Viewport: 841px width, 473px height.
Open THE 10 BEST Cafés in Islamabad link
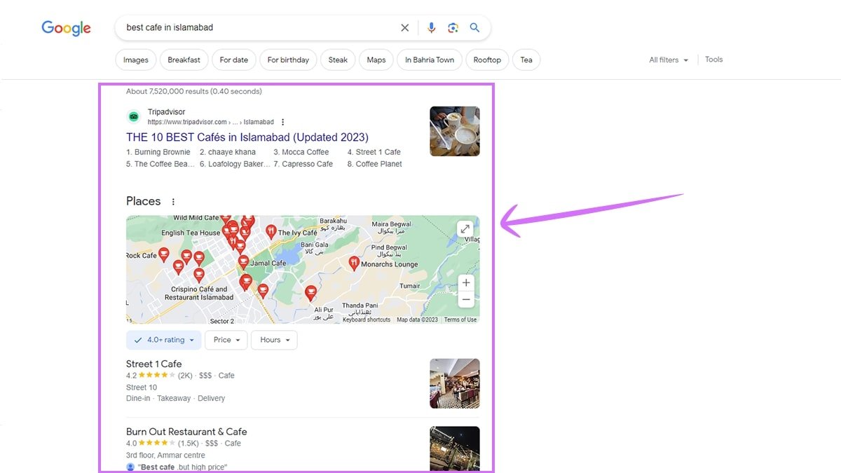tap(247, 137)
